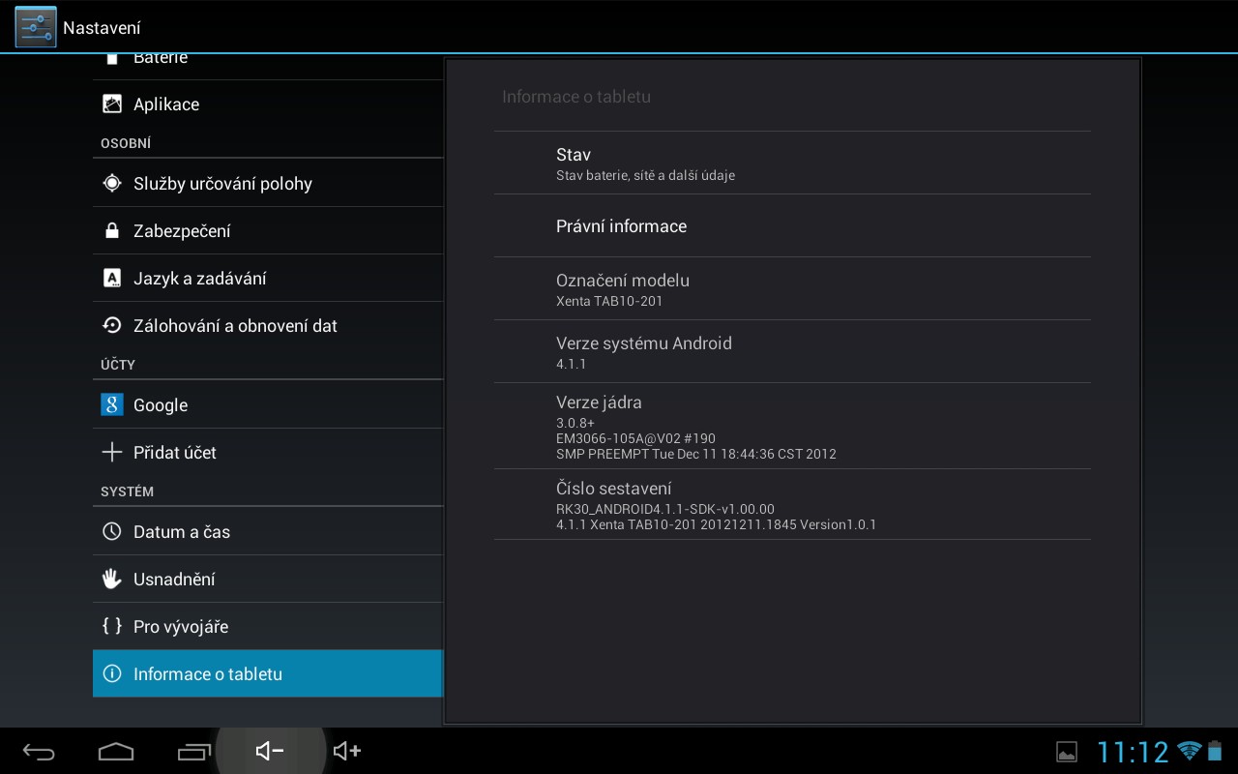Tap the plus icon next to Přidat účet
Image resolution: width=1238 pixels, height=774 pixels.
(112, 452)
